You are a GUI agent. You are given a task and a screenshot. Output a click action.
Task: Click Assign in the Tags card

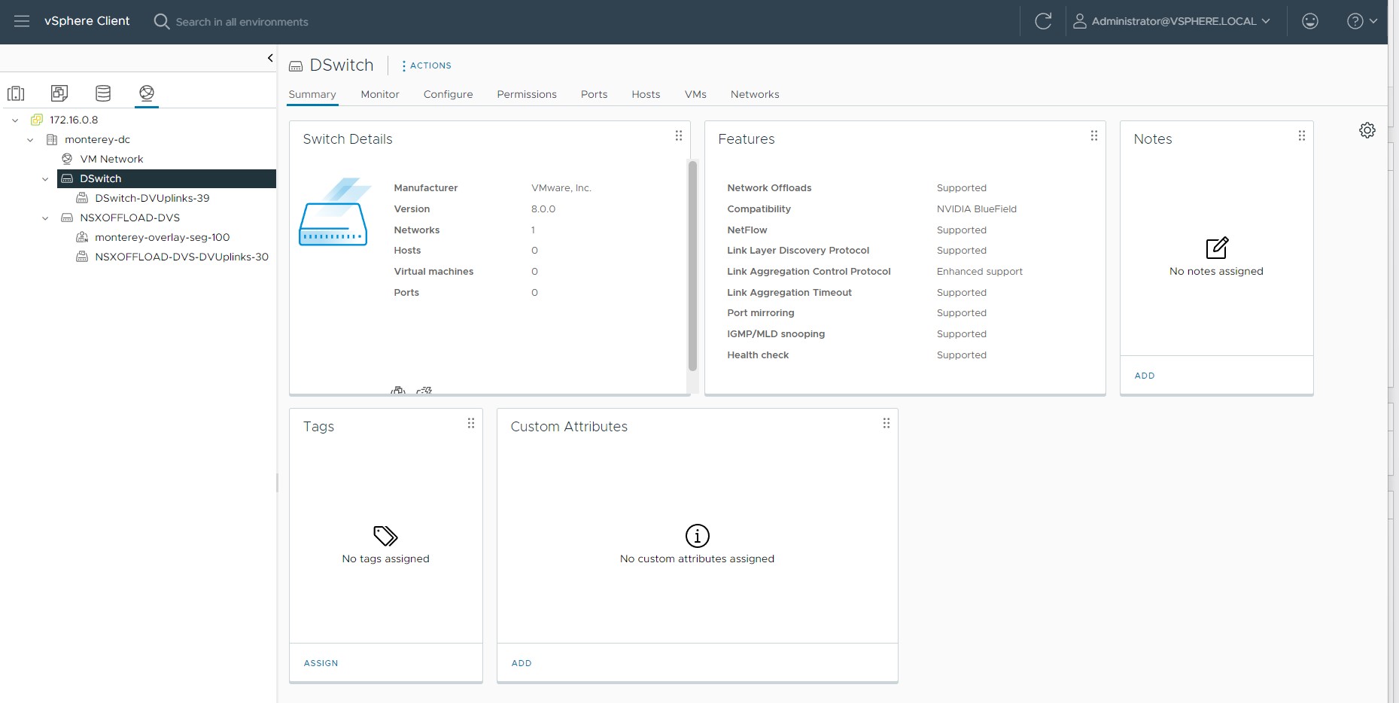click(x=321, y=663)
